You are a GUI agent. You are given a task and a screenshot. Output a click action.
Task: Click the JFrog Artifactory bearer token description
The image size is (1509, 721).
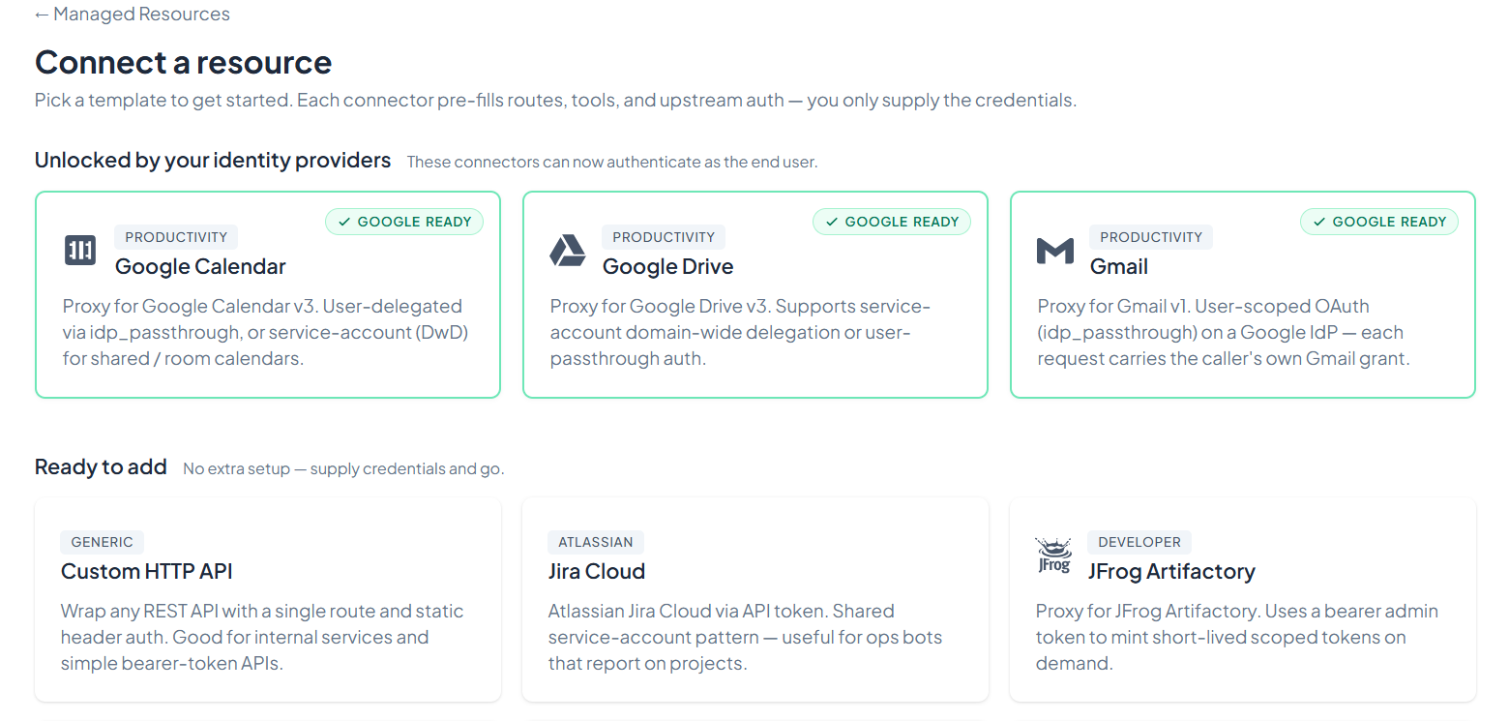pos(1237,637)
